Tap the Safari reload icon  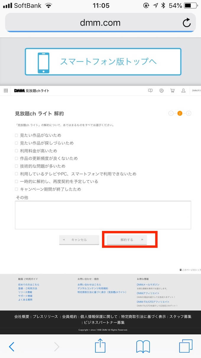(187, 23)
